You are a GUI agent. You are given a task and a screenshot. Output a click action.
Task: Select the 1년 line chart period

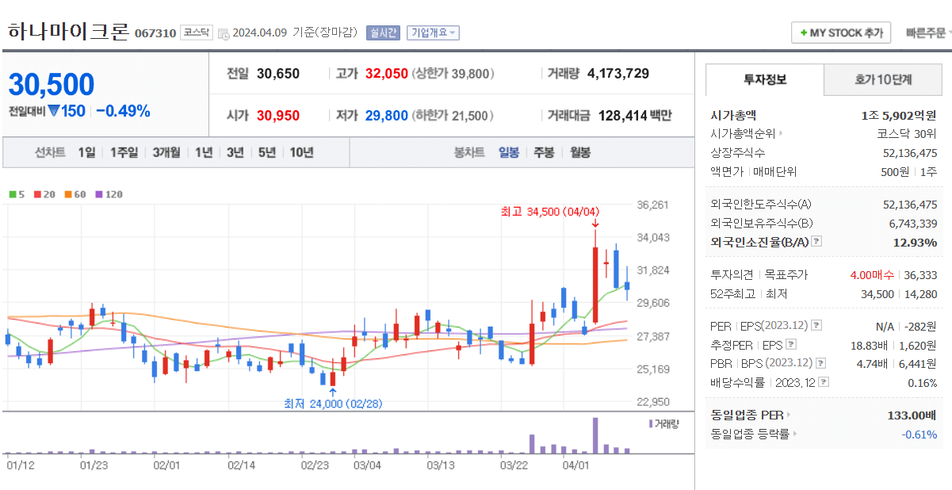pyautogui.click(x=204, y=152)
